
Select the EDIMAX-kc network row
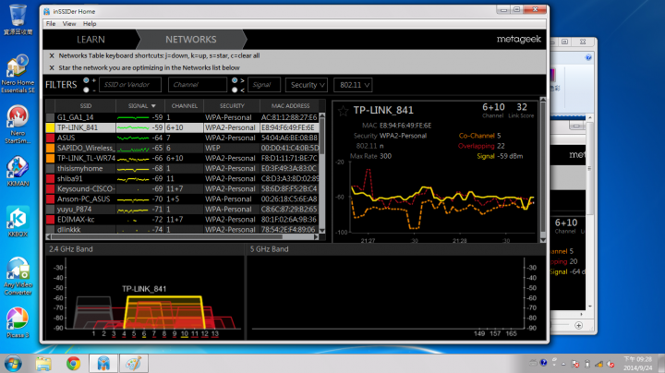(x=182, y=219)
